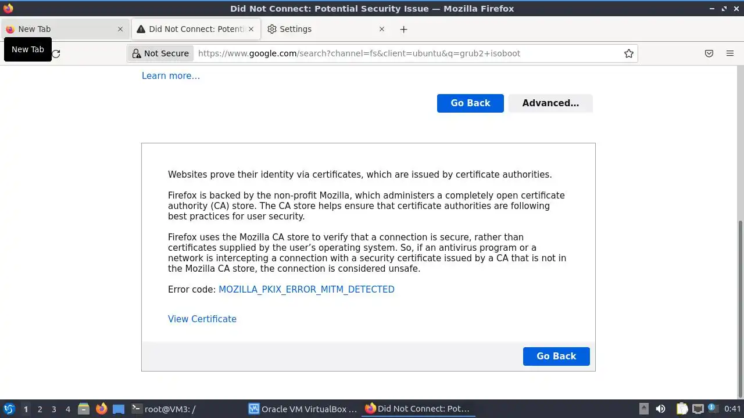Open the volume control tray icon
744x418 pixels.
pos(660,409)
